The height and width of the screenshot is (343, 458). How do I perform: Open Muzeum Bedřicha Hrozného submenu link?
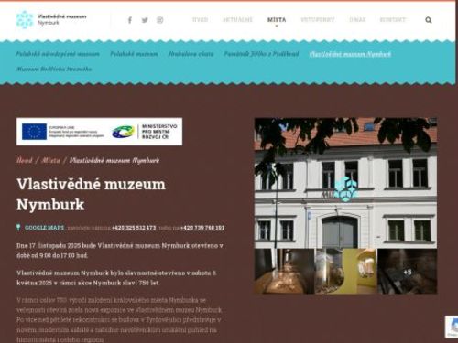click(x=54, y=69)
